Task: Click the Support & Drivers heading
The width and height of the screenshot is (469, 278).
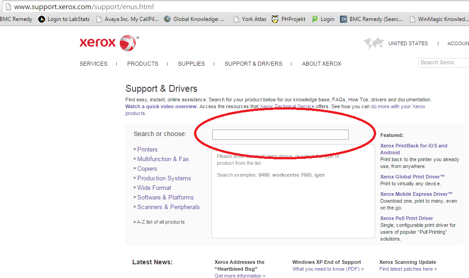Action: tap(161, 89)
